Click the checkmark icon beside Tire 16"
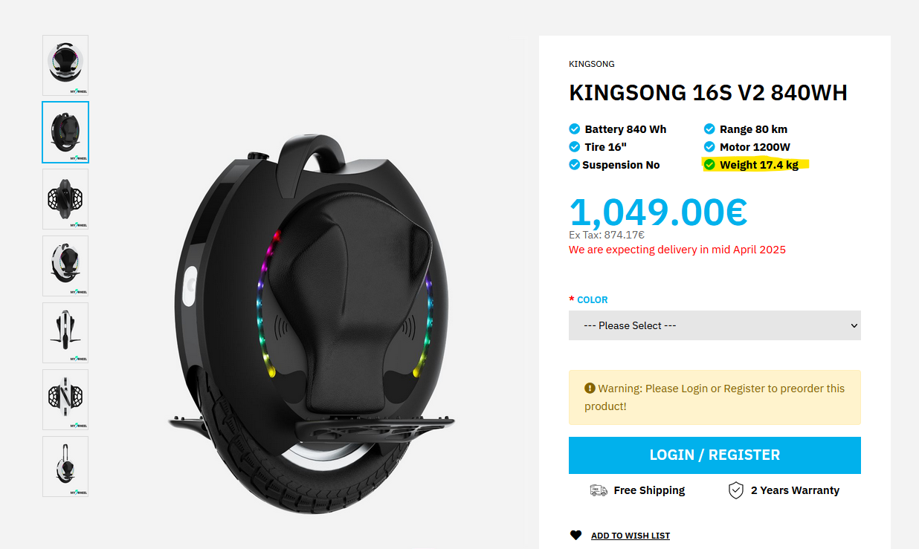Image resolution: width=919 pixels, height=549 pixels. [x=574, y=147]
